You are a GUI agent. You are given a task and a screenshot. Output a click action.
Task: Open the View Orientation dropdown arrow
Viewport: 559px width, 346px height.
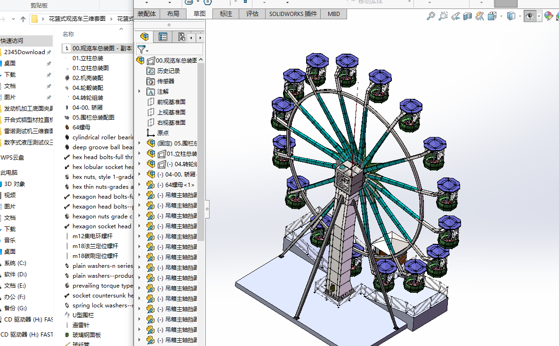pyautogui.click(x=500, y=16)
